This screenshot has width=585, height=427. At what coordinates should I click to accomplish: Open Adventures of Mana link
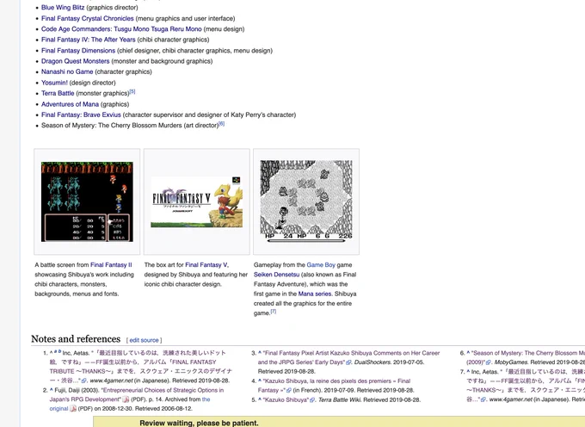pyautogui.click(x=71, y=104)
